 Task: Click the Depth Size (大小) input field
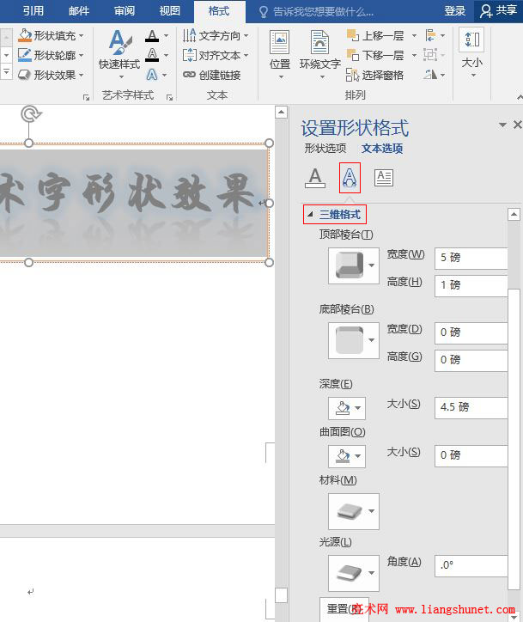[471, 407]
